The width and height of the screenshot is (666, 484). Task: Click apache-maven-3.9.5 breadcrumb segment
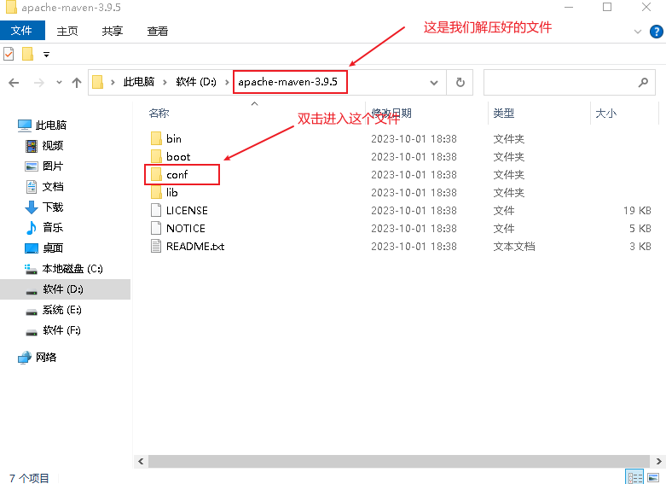288,82
